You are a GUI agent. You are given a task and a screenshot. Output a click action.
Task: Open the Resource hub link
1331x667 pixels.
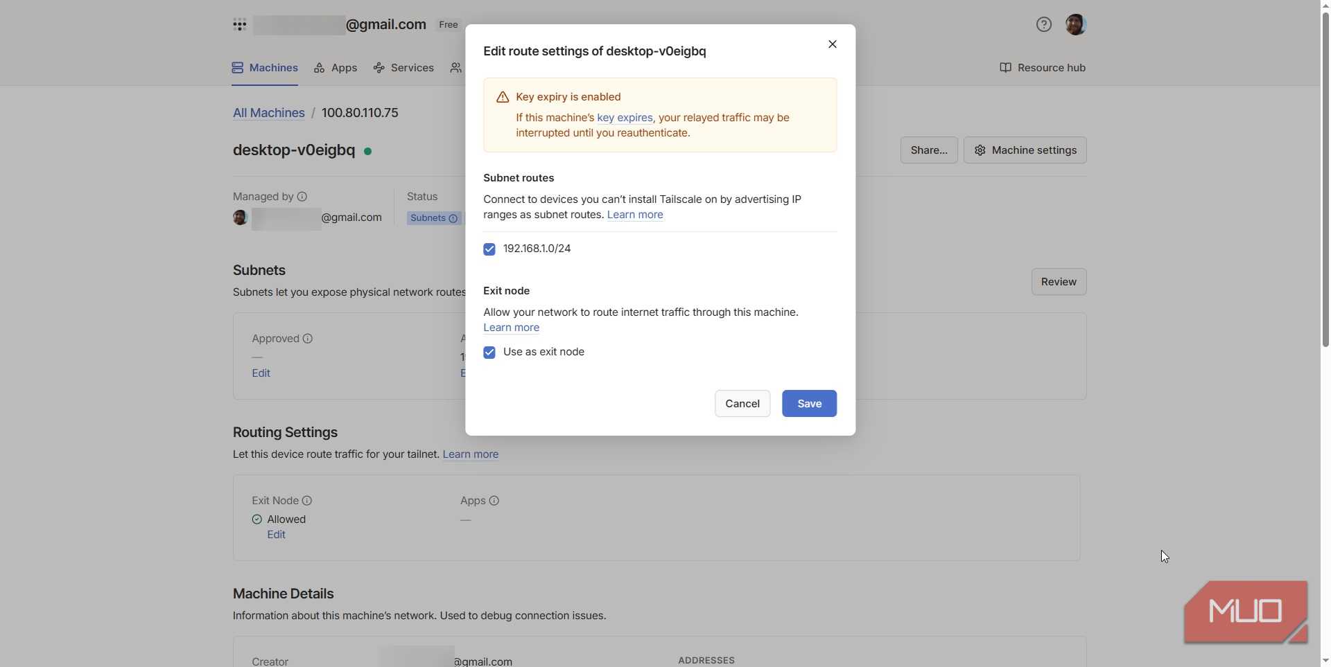coord(1043,68)
